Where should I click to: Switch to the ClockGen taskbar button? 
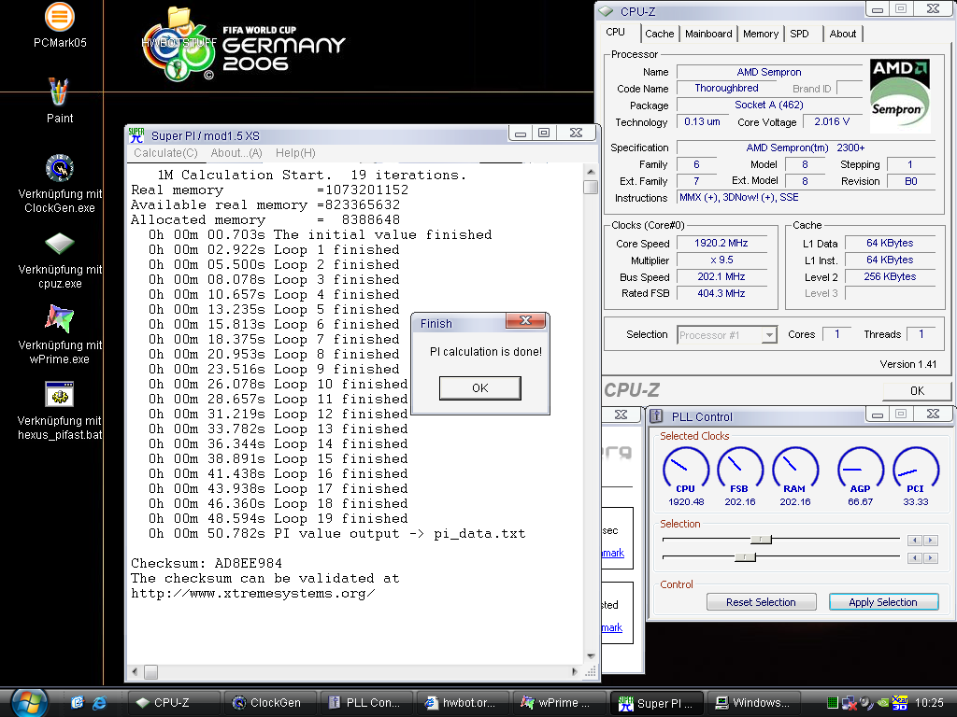tap(270, 703)
